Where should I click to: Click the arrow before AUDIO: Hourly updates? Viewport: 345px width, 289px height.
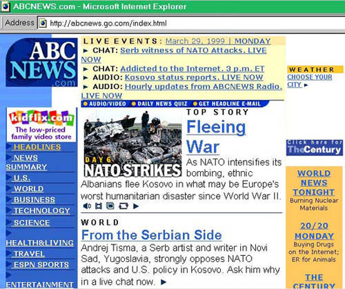86,87
